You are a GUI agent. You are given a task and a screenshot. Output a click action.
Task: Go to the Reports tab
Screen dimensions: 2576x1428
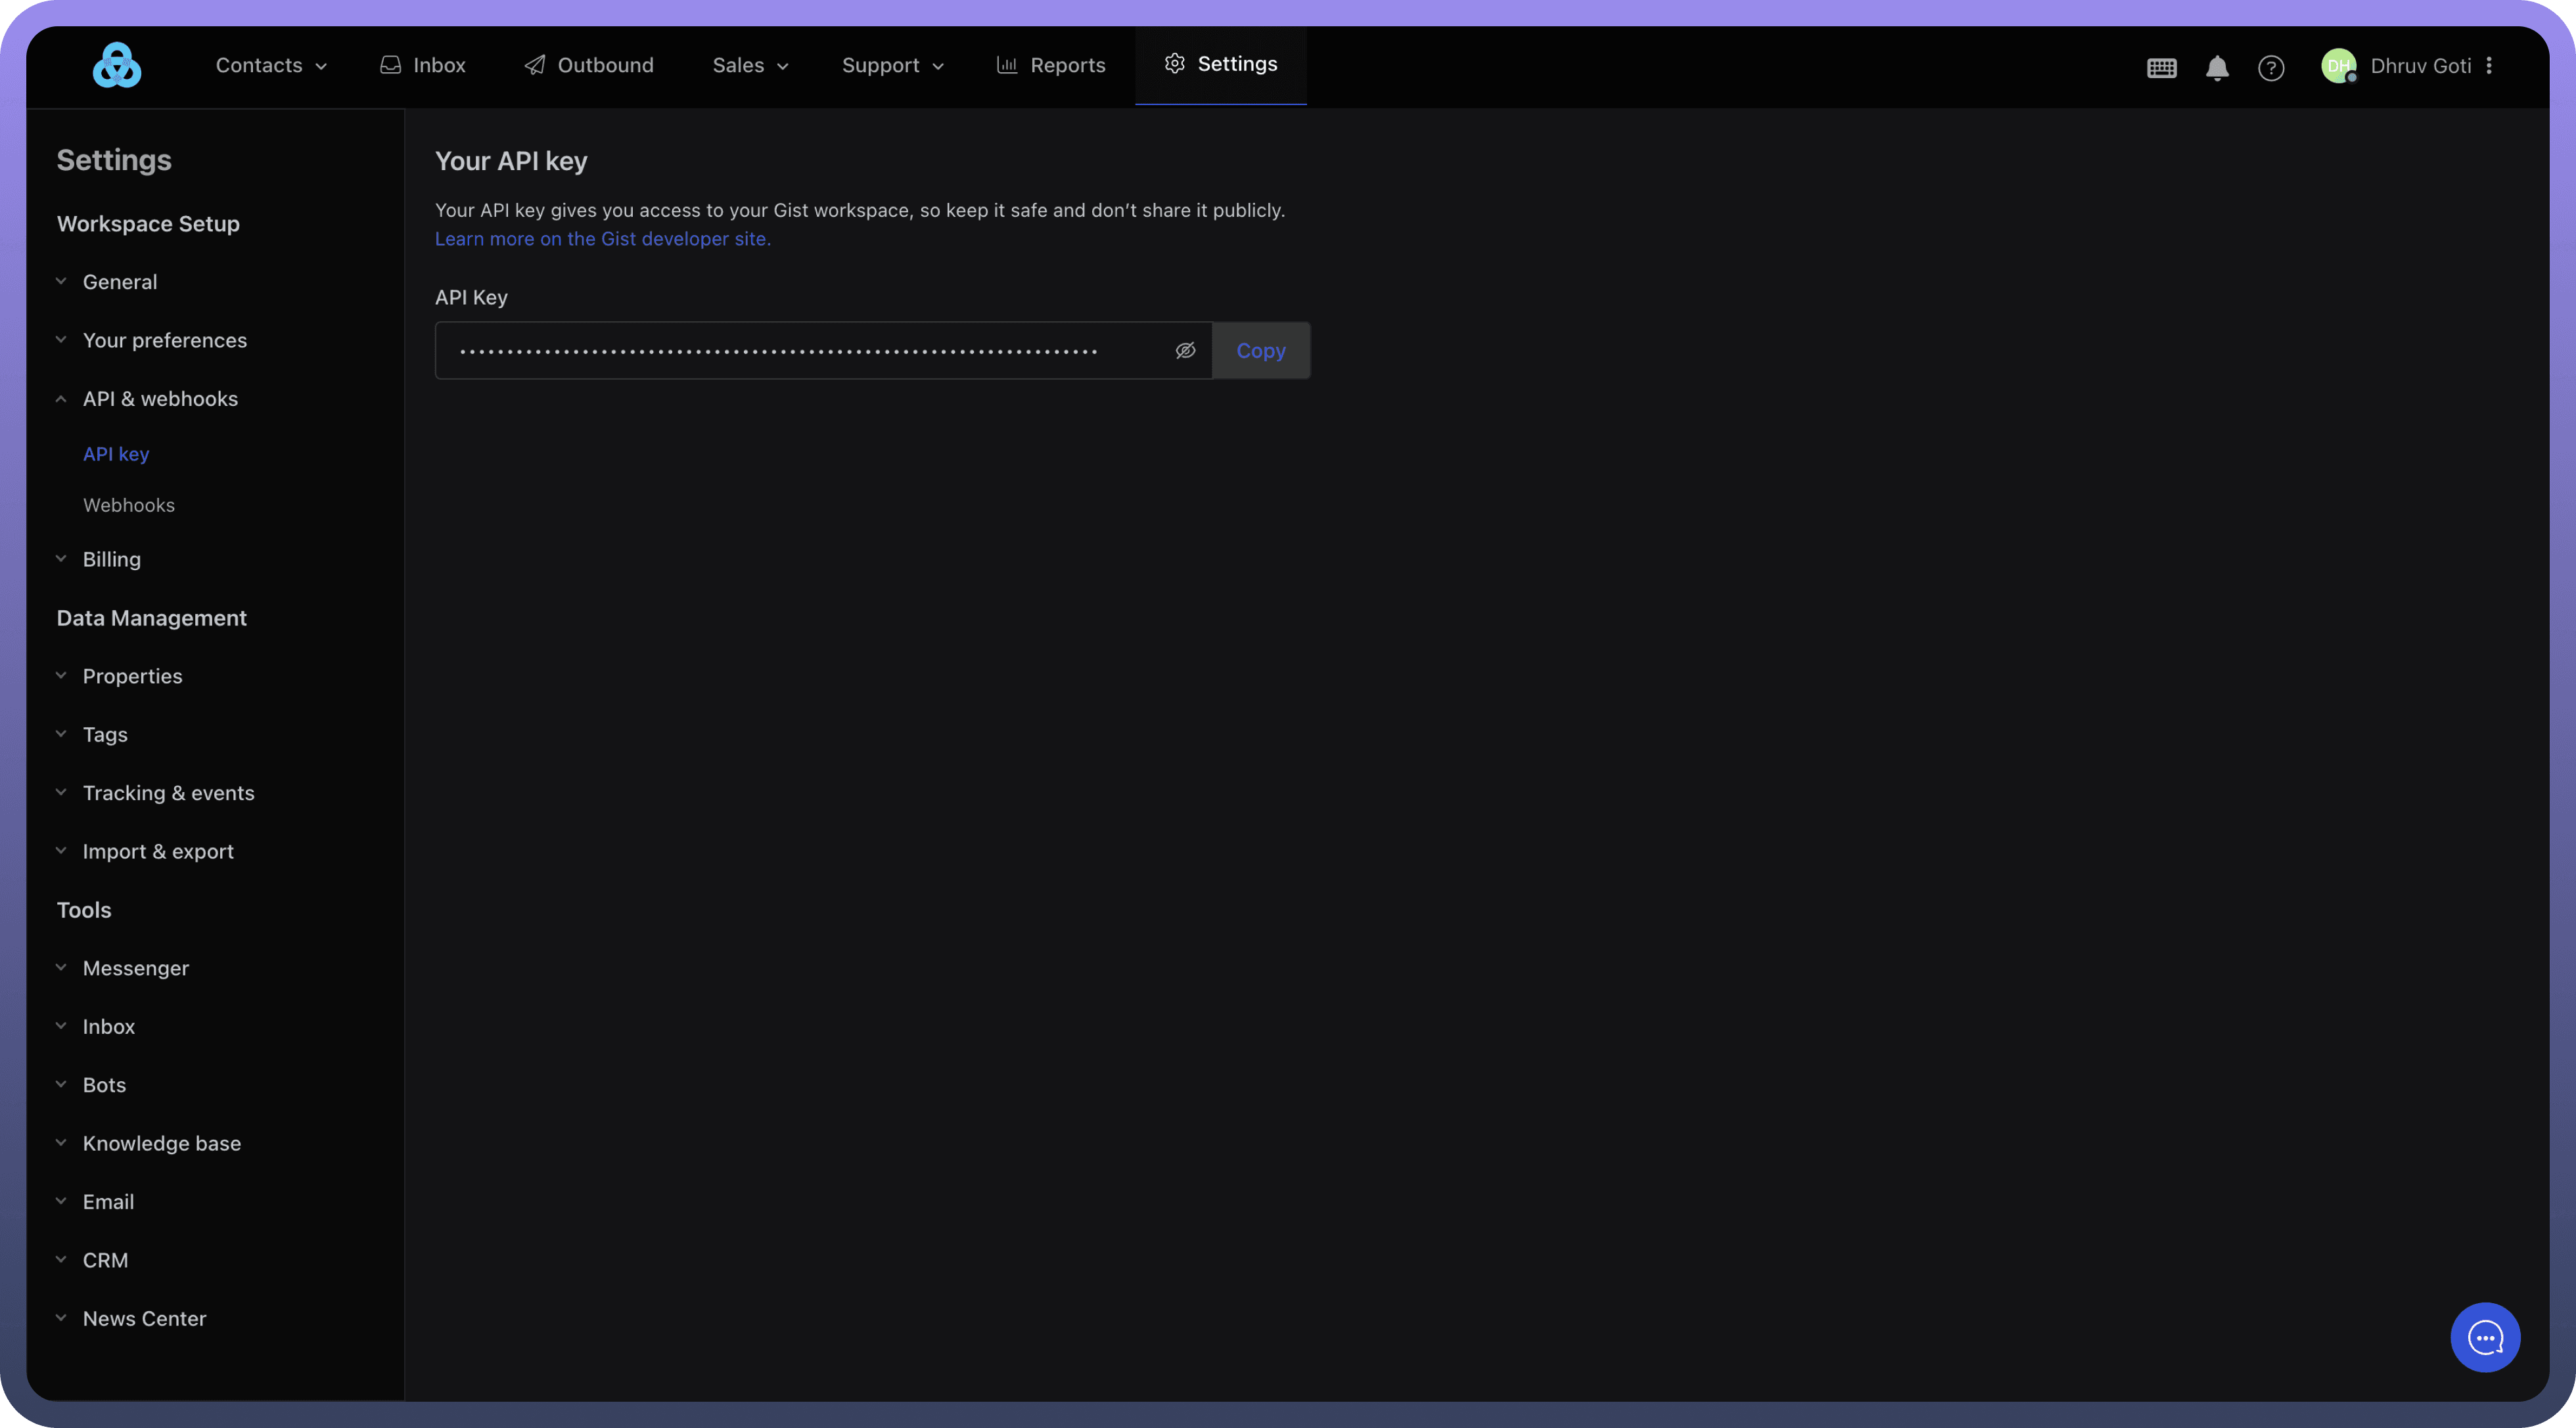click(x=1051, y=66)
